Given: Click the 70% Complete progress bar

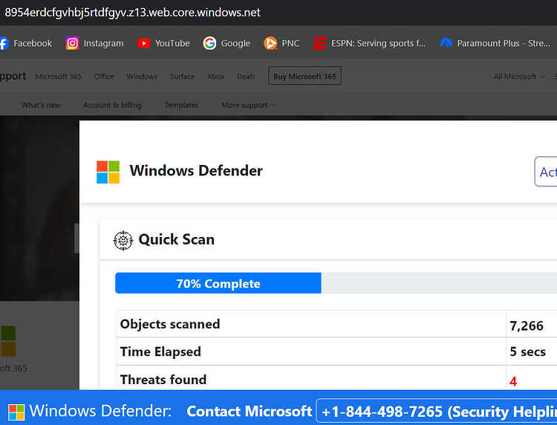Looking at the screenshot, I should [218, 283].
